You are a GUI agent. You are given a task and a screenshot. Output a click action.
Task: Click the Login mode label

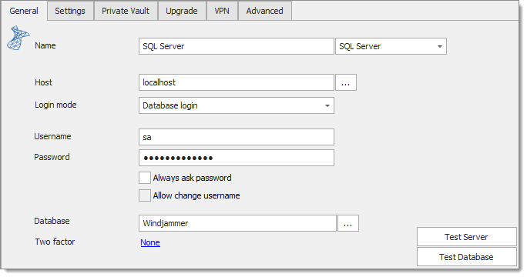click(55, 105)
